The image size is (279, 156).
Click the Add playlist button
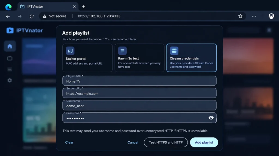pyautogui.click(x=204, y=142)
